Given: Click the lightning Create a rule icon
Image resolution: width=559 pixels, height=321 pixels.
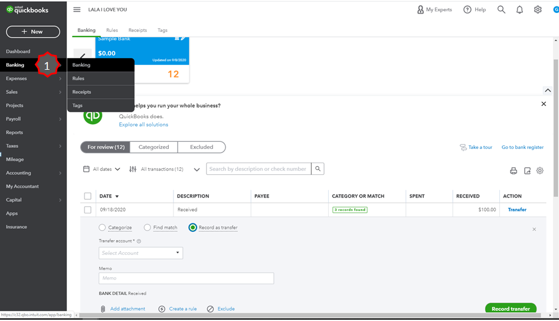Looking at the screenshot, I should pyautogui.click(x=162, y=309).
